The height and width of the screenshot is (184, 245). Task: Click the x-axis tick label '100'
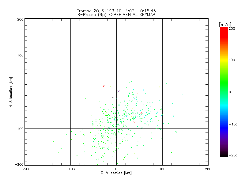162,169
